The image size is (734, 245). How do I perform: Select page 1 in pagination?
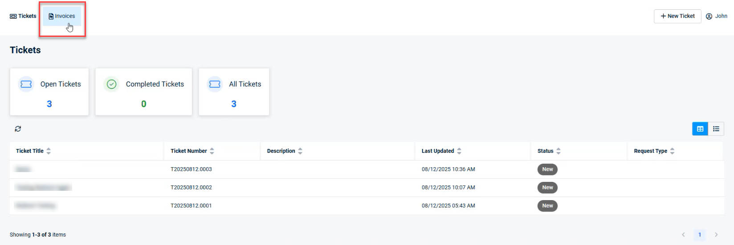(700, 235)
